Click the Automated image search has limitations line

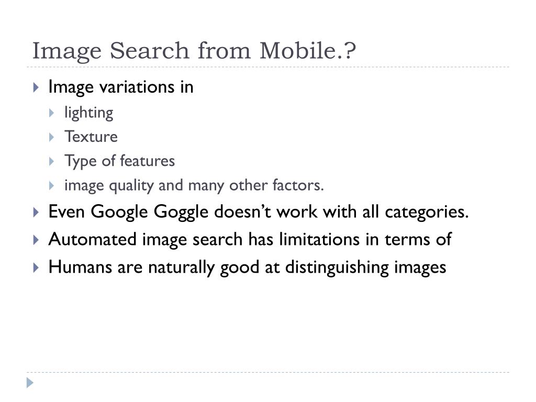(x=250, y=239)
